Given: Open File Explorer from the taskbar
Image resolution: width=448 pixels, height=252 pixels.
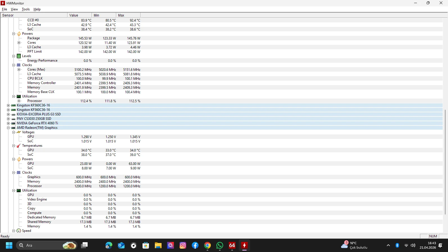Looking at the screenshot, I should (x=158, y=245).
